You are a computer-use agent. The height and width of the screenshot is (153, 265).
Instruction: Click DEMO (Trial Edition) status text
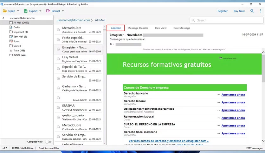(23, 148)
